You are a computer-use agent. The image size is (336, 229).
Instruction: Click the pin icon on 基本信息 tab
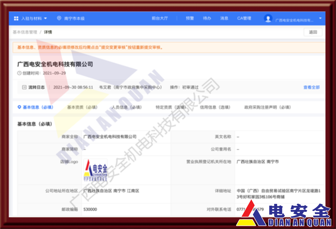(19, 107)
